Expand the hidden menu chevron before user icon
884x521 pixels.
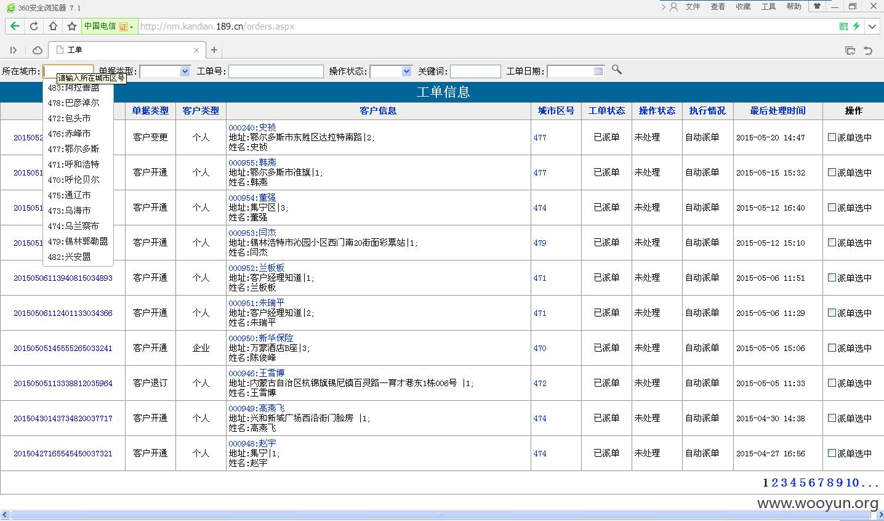click(663, 7)
